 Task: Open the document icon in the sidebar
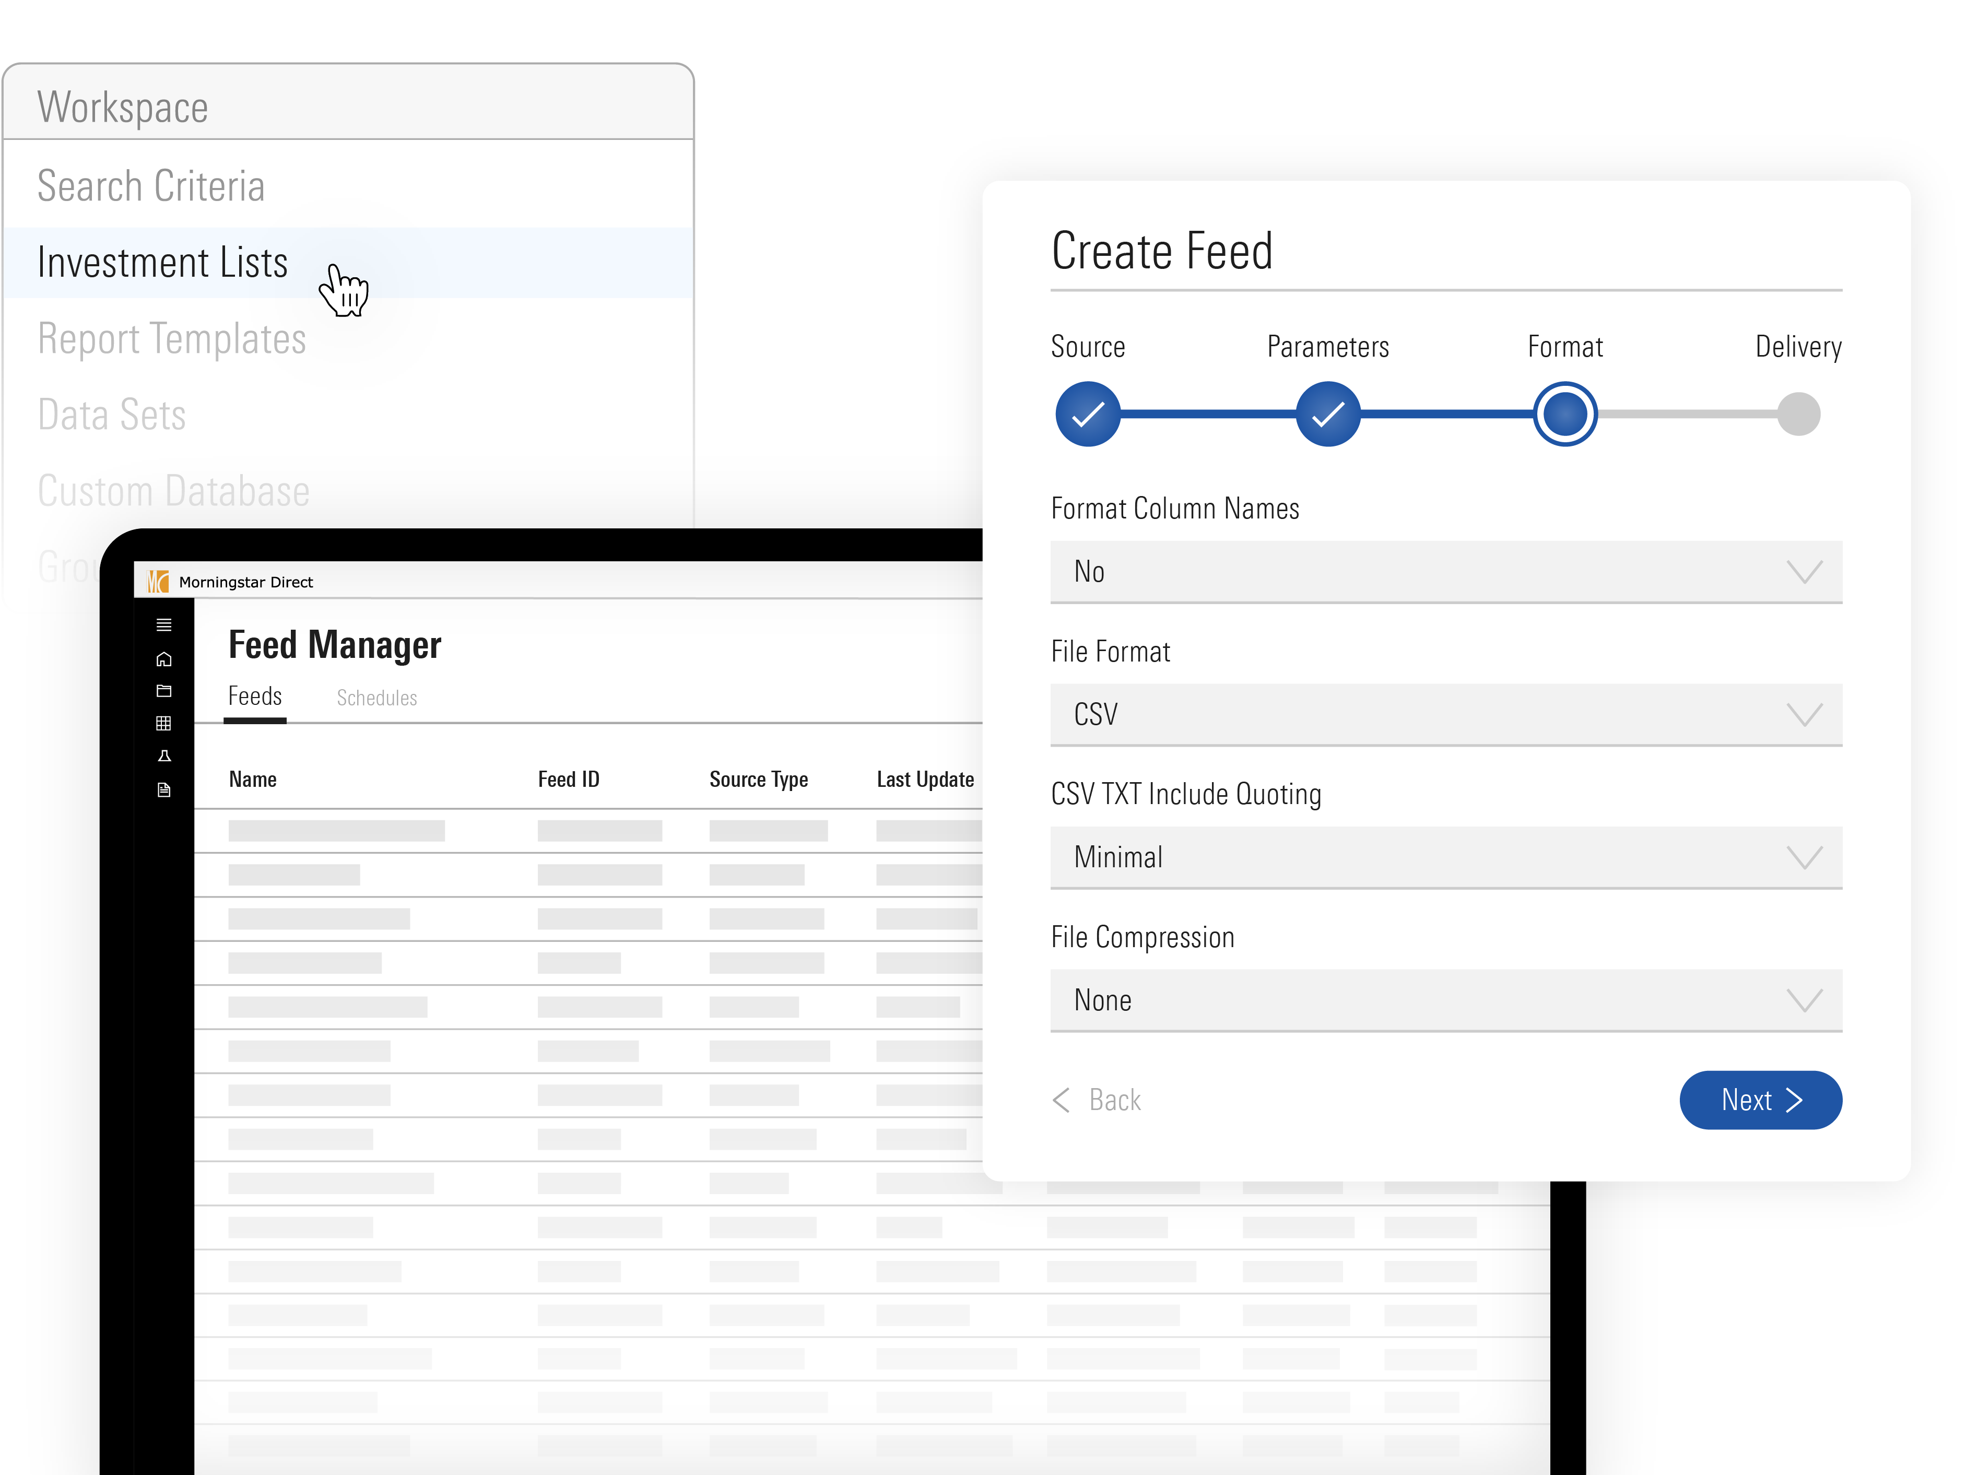163,790
